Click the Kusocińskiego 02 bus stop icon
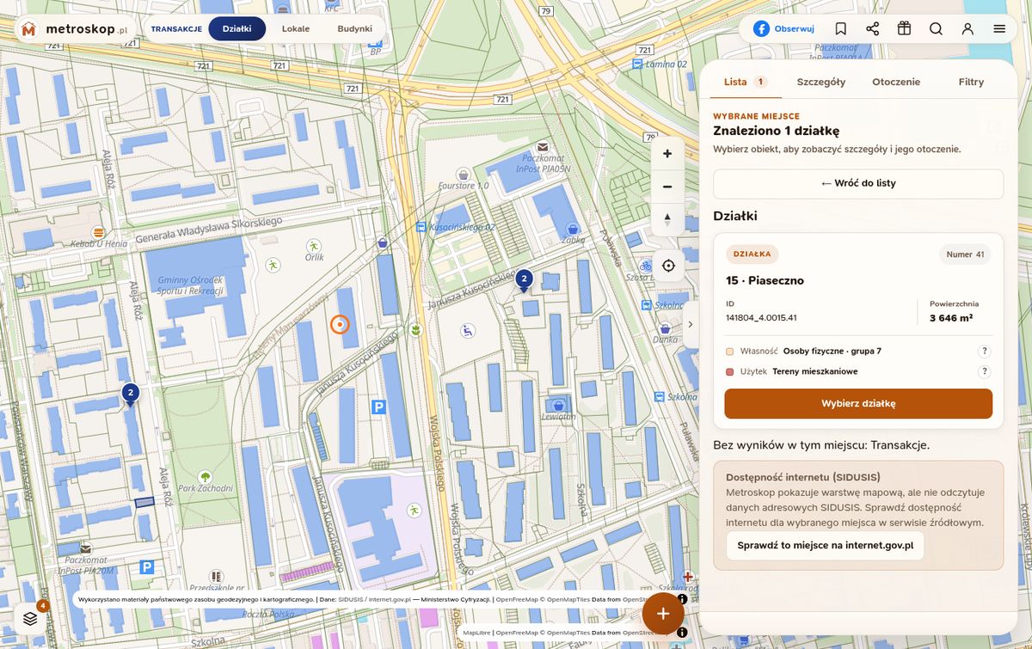 421,227
